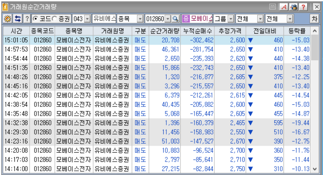Viewport: 324px width, 175px height.
Task: Open the 012860 stock code dropdown
Action: click(168, 19)
